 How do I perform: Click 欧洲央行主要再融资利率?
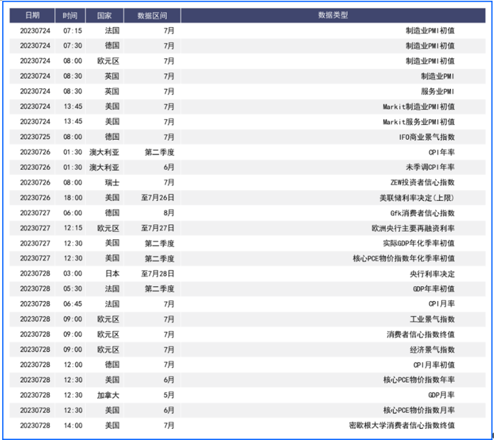pyautogui.click(x=413, y=228)
